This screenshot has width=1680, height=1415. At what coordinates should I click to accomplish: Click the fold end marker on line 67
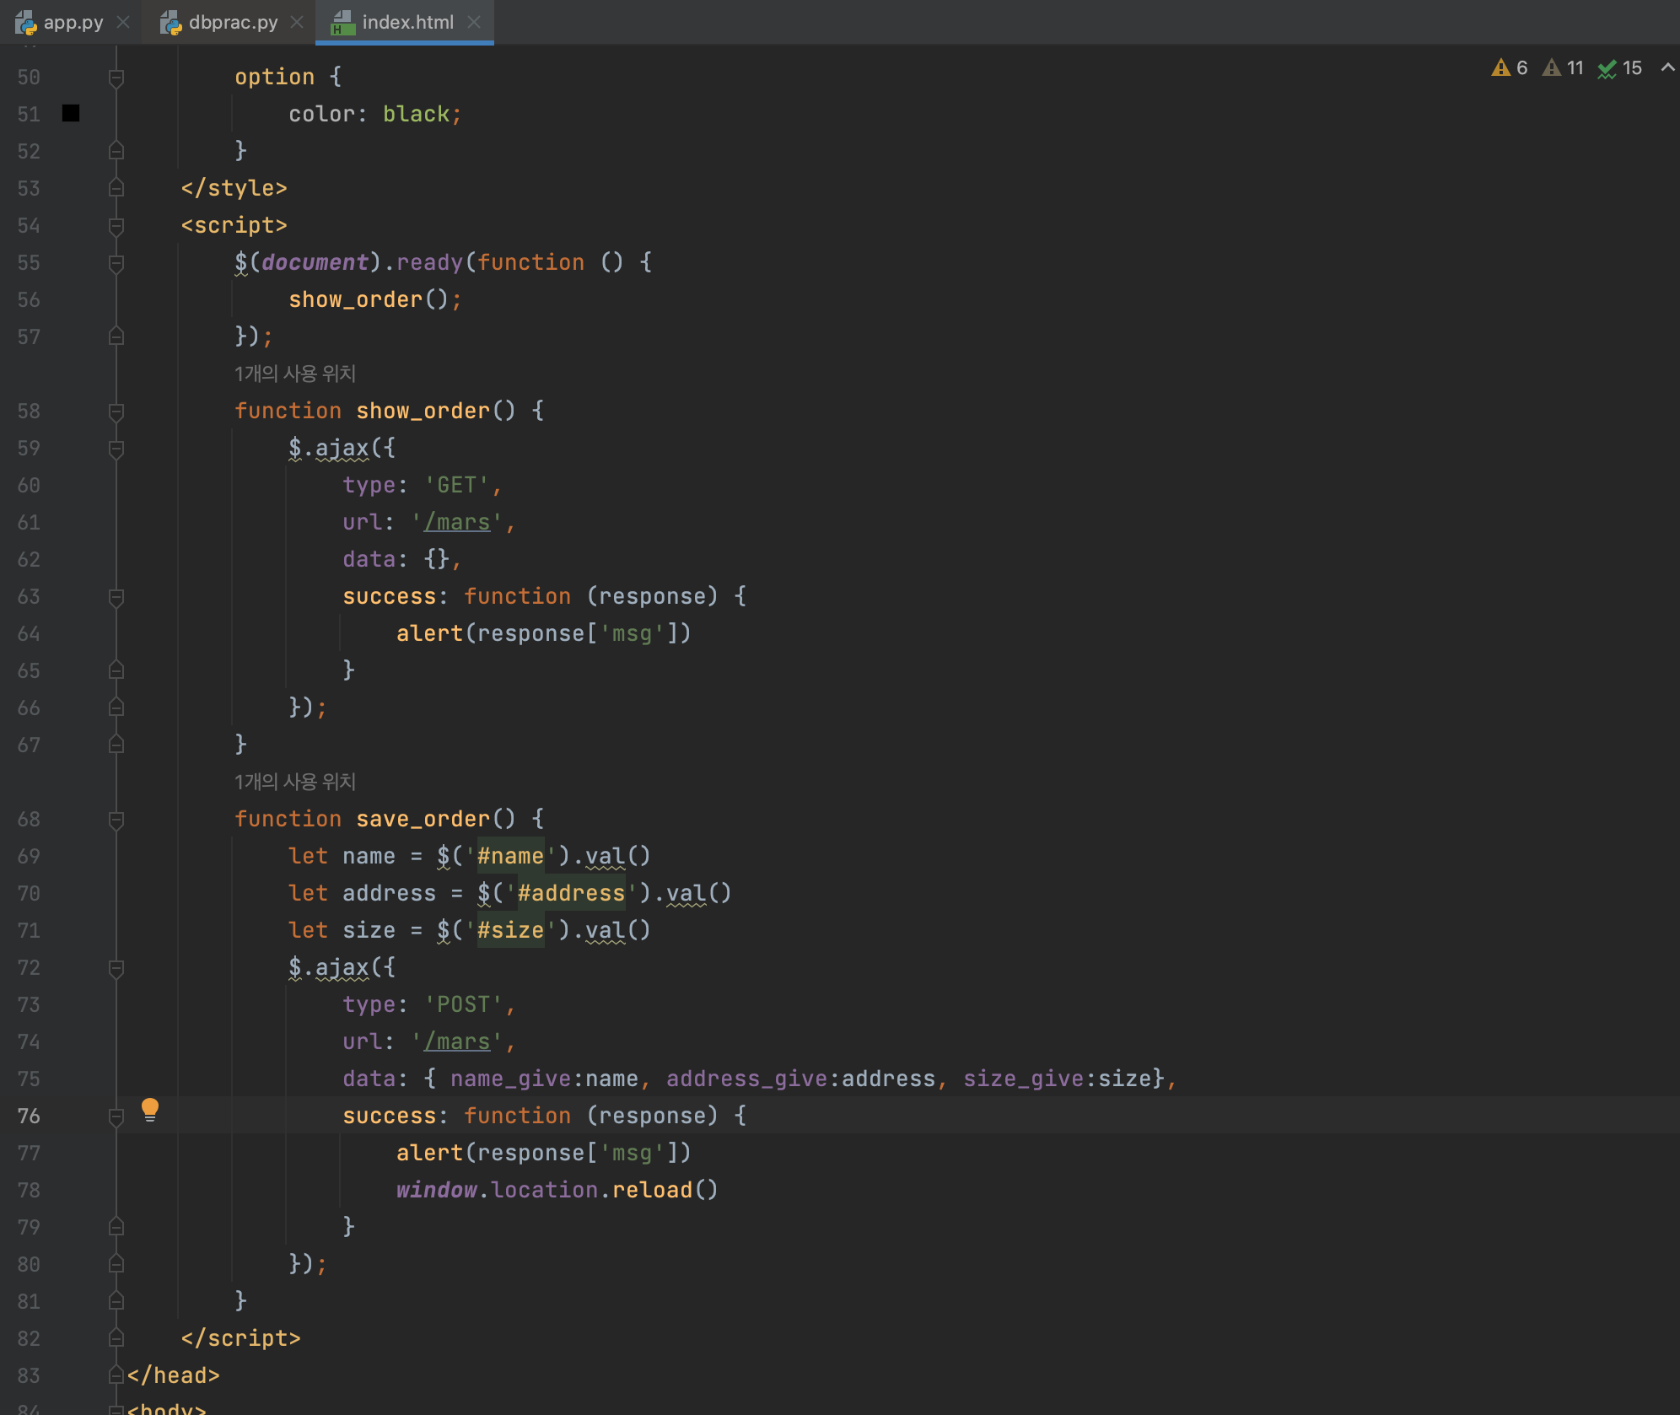(116, 745)
